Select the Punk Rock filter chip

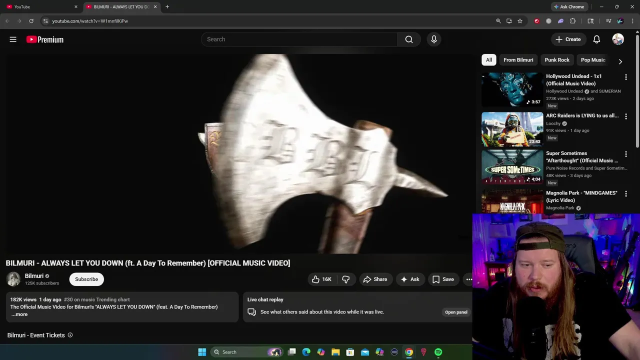(x=557, y=60)
